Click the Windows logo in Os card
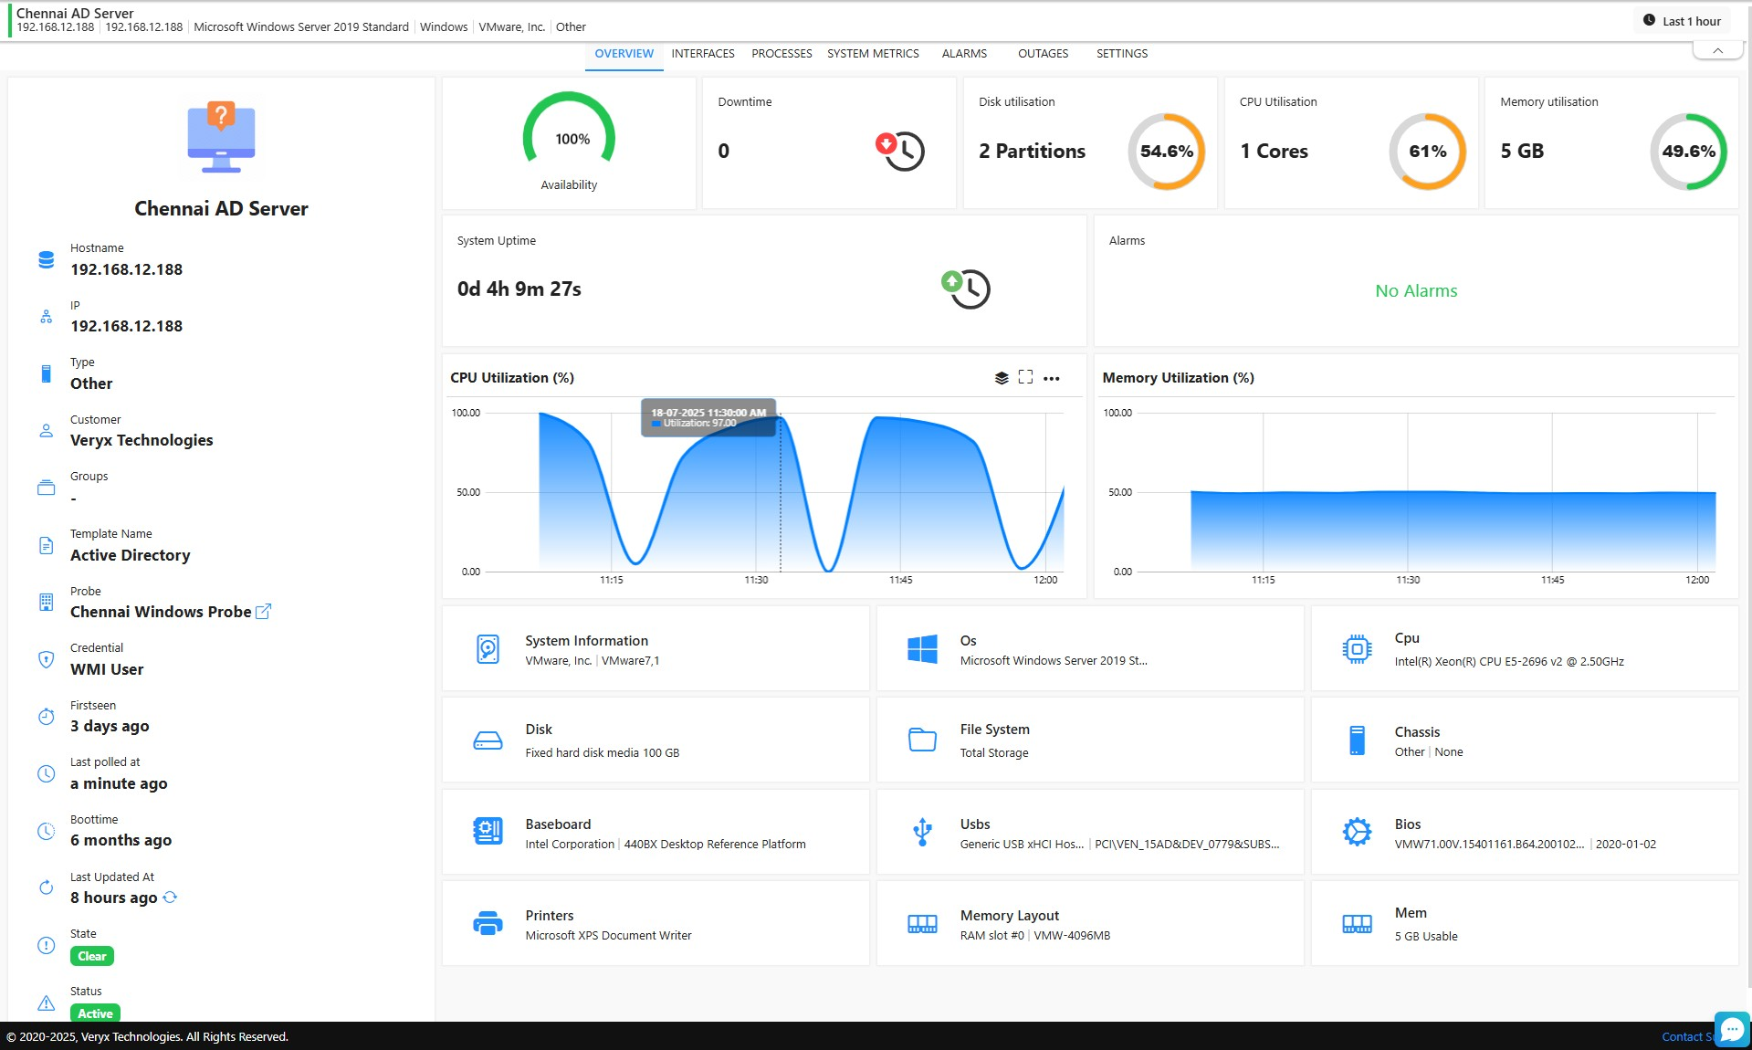 (922, 649)
